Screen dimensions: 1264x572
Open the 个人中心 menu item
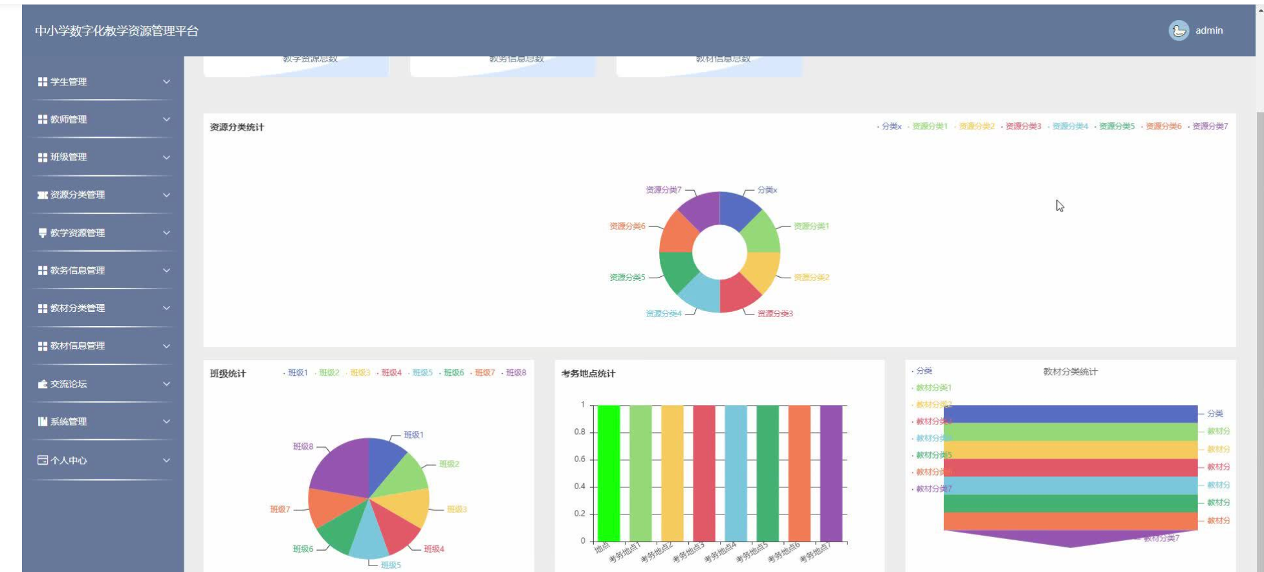(103, 460)
